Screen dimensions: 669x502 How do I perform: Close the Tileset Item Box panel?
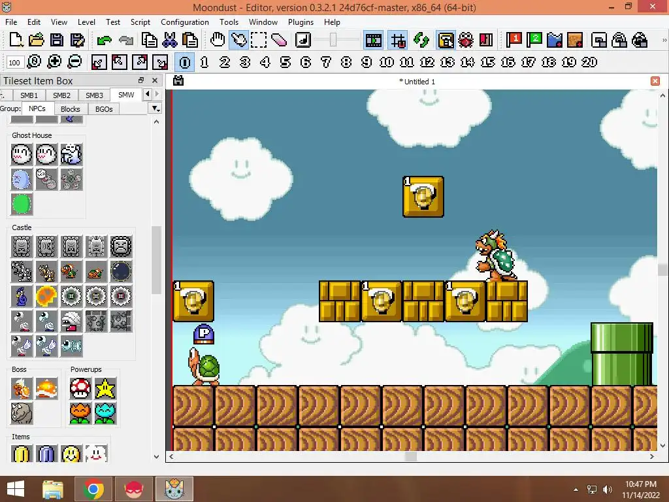click(155, 80)
